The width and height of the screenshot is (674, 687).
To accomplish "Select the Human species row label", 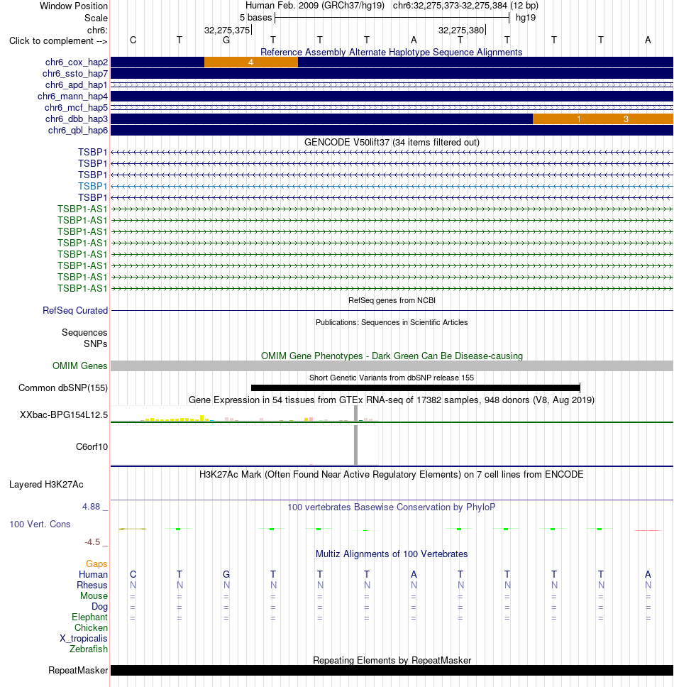I will [93, 574].
